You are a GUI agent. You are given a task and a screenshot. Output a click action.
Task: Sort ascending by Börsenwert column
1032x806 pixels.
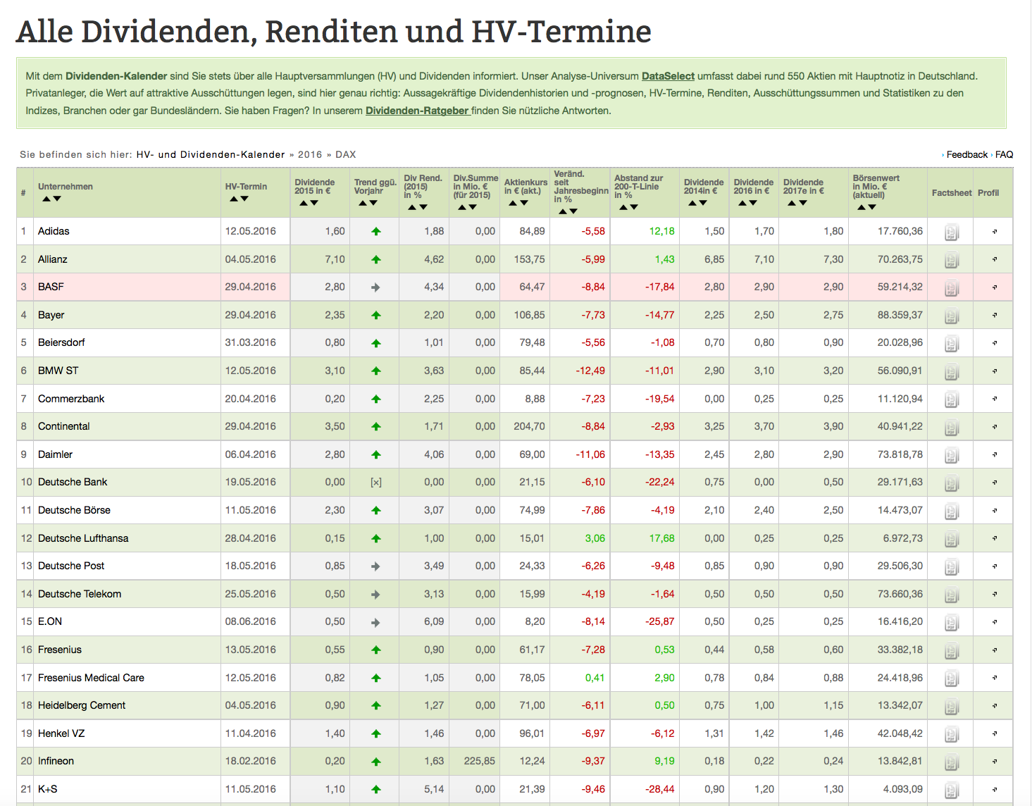[862, 207]
